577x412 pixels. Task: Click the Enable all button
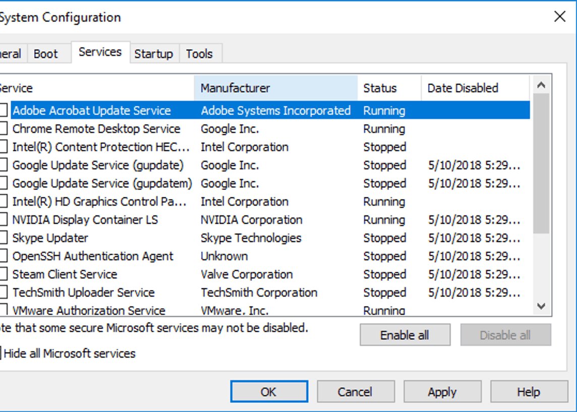point(405,335)
